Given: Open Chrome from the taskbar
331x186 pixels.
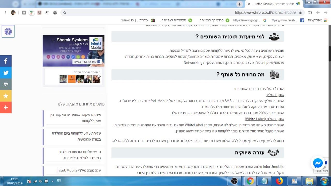Looking at the screenshot, I should 250,181.
